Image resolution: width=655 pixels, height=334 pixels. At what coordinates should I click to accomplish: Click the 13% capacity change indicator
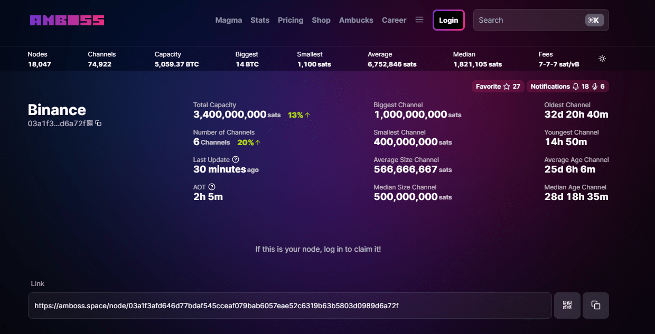pyautogui.click(x=299, y=115)
